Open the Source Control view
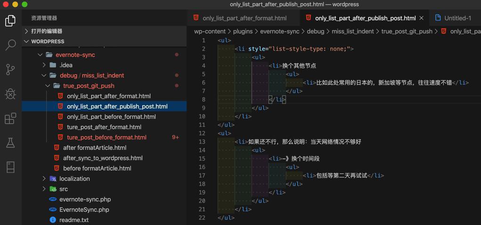 click(10, 70)
